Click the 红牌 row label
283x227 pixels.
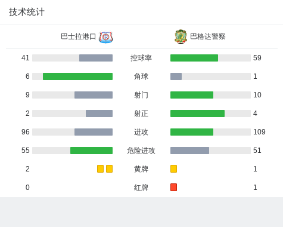[x=141, y=188]
